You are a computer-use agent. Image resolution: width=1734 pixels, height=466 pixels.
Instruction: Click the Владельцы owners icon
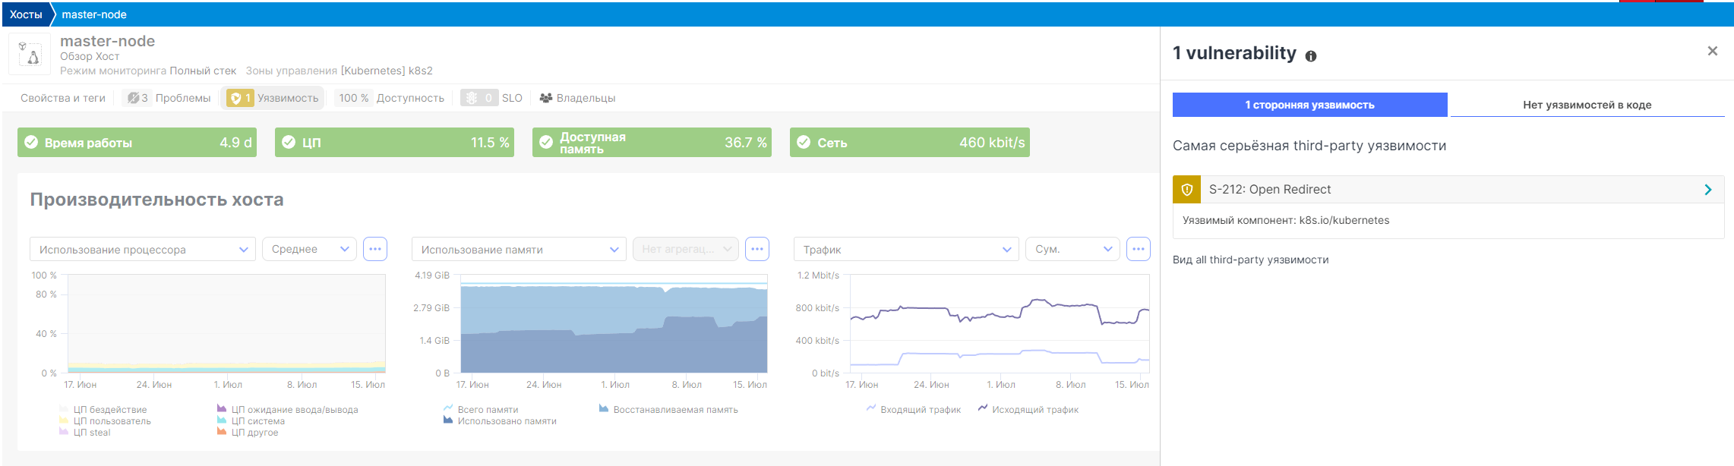pyautogui.click(x=545, y=98)
